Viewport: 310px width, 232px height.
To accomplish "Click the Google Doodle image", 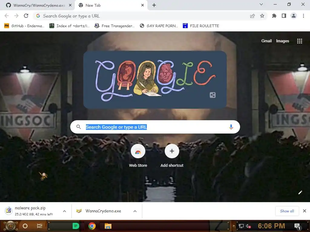I will [155, 80].
